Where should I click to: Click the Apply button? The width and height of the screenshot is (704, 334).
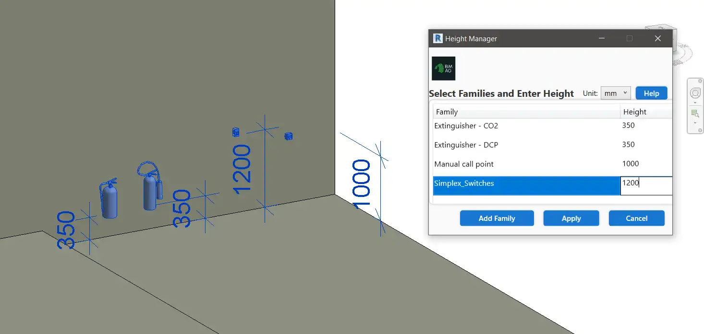tap(571, 218)
